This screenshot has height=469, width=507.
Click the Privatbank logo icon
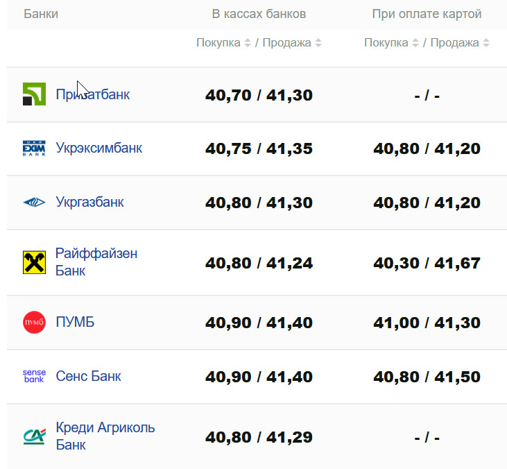coord(34,94)
